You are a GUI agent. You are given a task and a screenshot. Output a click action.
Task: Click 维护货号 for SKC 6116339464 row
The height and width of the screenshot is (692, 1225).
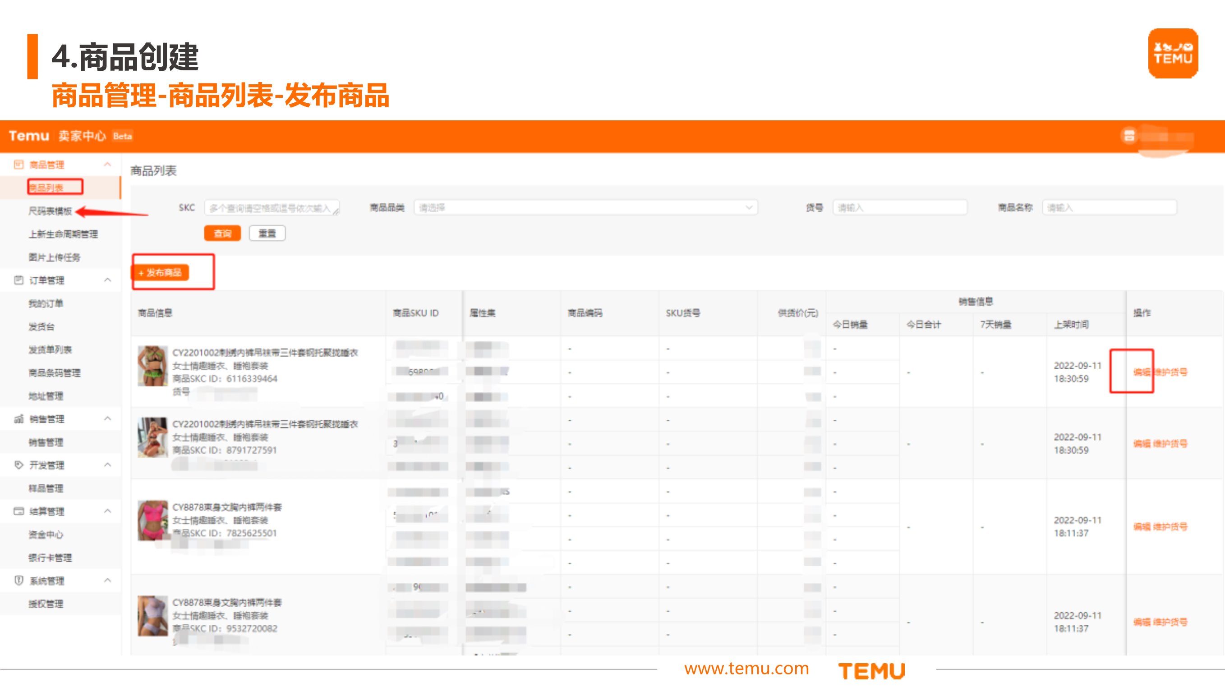pos(1170,372)
